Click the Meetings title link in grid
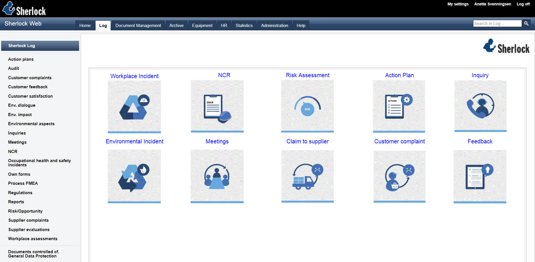 (x=217, y=141)
